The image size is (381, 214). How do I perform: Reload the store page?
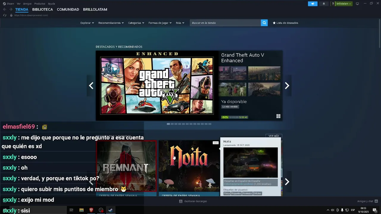click(4, 15)
